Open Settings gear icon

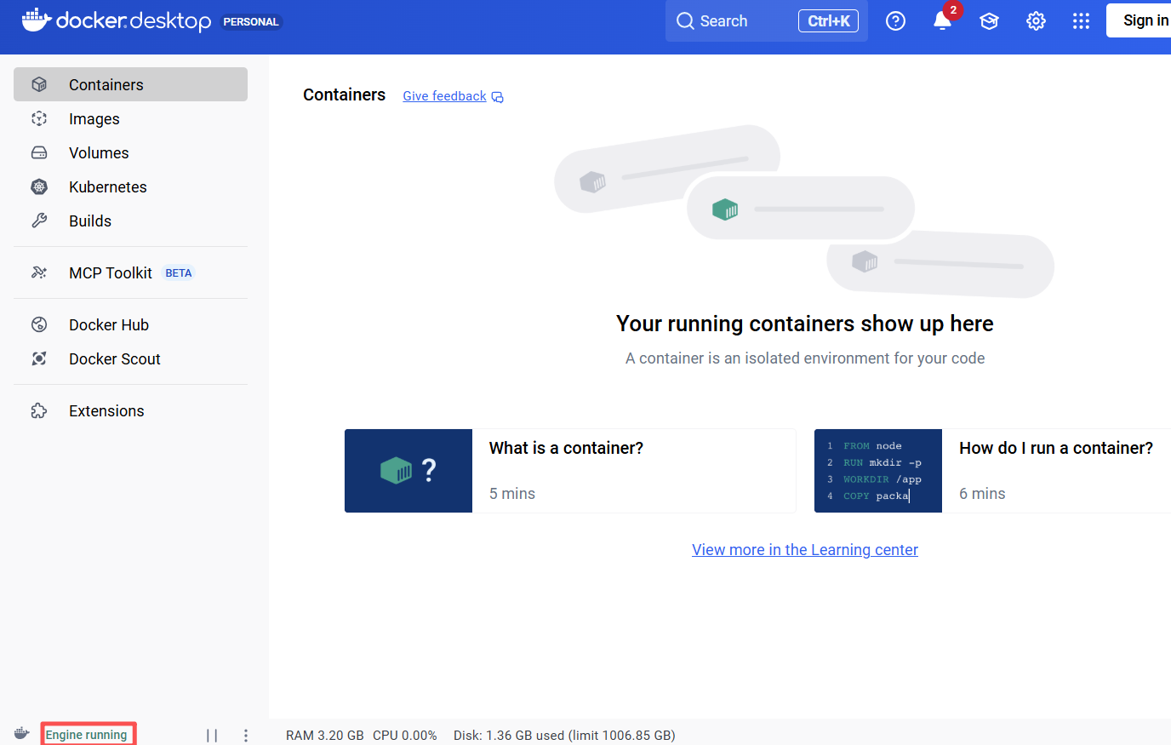1036,20
